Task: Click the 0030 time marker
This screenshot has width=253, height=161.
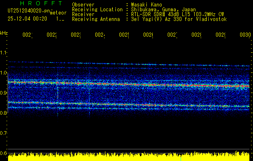Action: tap(245, 35)
